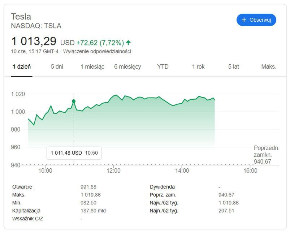
Task: Select the Maks. time range
Action: 269,67
